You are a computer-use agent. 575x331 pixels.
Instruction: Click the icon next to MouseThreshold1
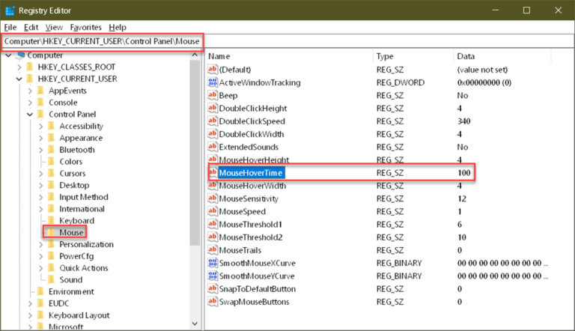click(213, 224)
